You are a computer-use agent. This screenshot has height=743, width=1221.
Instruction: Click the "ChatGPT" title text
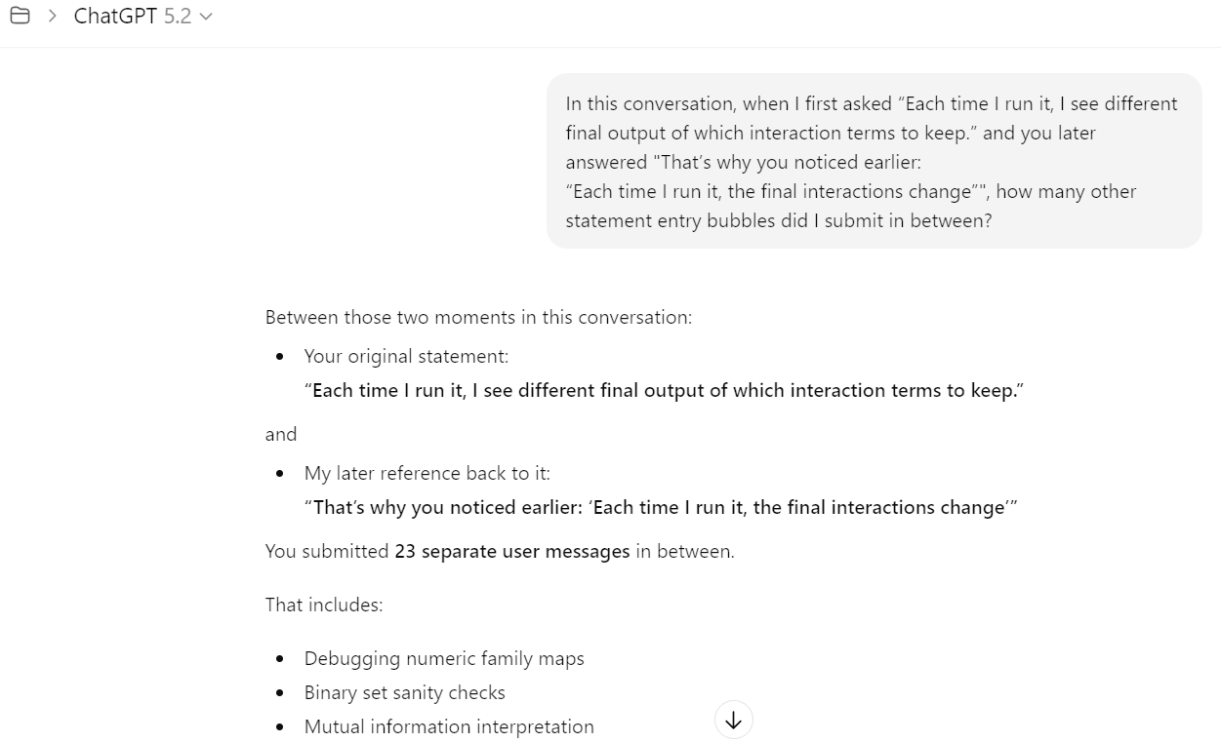[115, 17]
